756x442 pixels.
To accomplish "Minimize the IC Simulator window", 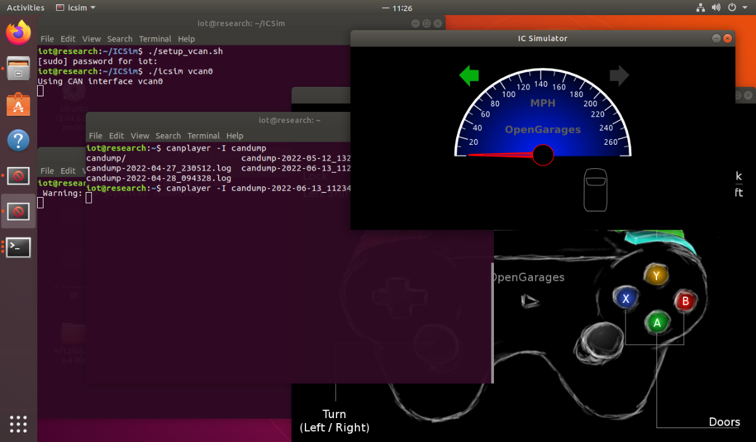I will pyautogui.click(x=716, y=38).
